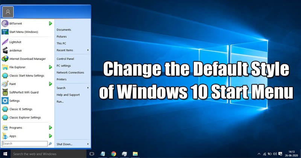This screenshot has height=158, width=301.
Task: Start Internet Download Manager
Action: [x=27, y=59]
